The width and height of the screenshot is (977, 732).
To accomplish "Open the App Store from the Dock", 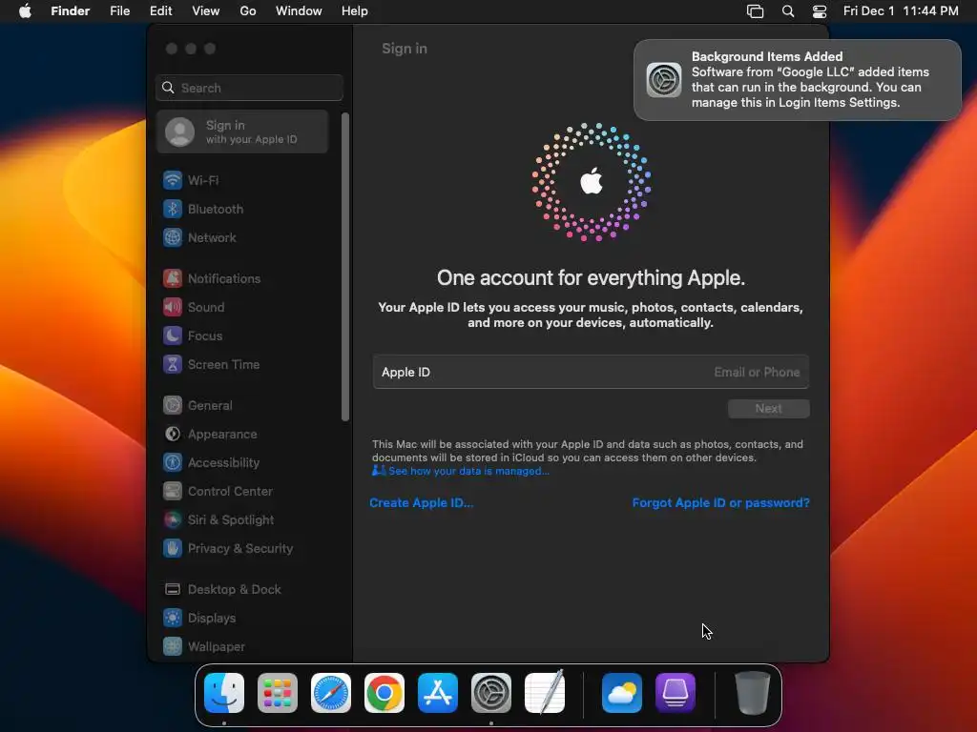I will [x=438, y=693].
